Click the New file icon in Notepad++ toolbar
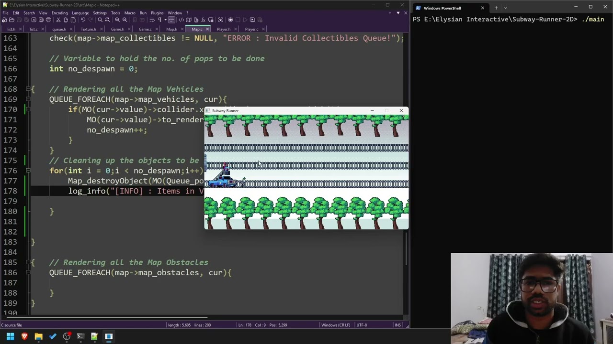613x344 pixels. coord(4,20)
